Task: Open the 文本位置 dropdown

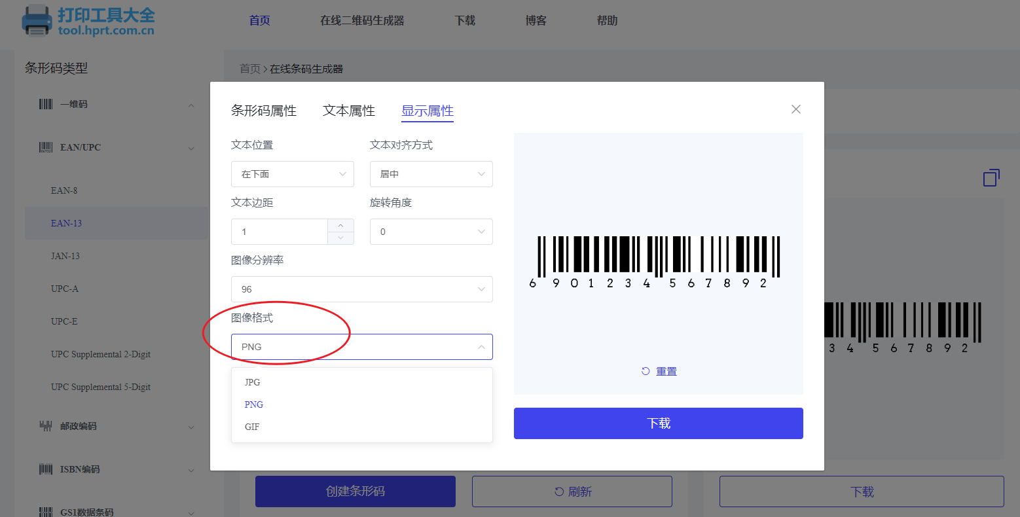Action: (x=293, y=174)
